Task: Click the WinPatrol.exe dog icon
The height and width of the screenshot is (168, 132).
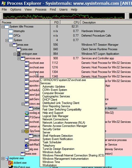Action: pyautogui.click(x=11, y=167)
